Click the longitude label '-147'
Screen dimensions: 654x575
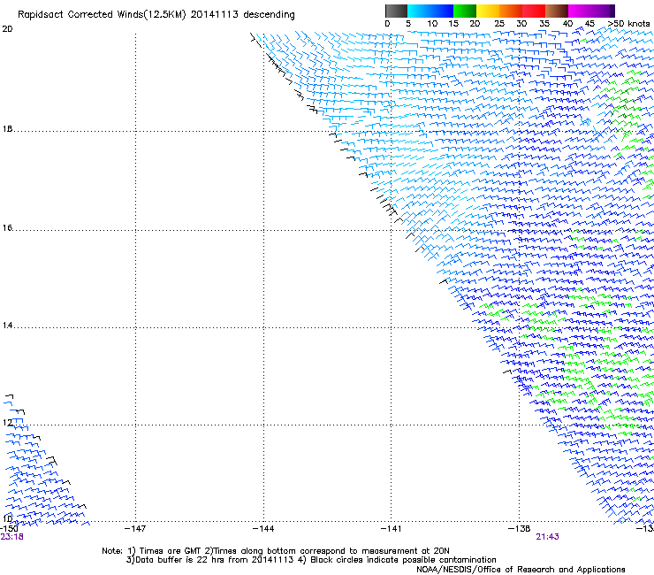point(135,529)
